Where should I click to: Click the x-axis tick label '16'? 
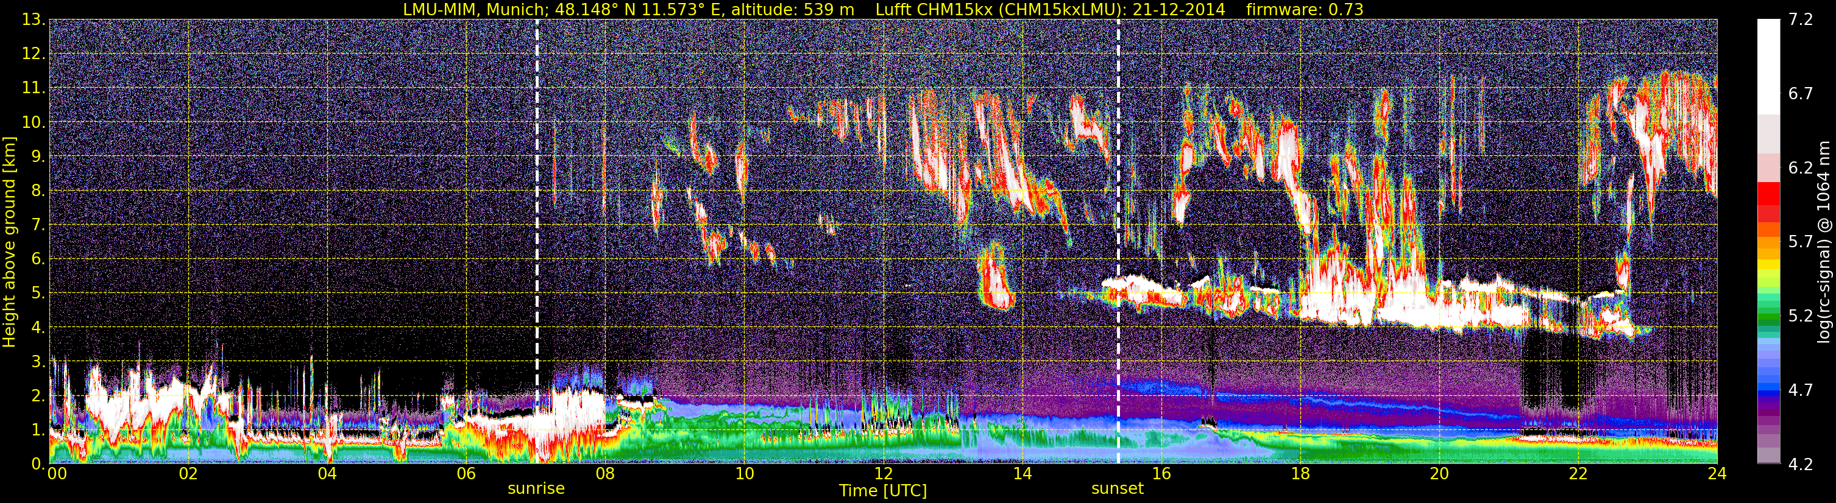click(1160, 474)
